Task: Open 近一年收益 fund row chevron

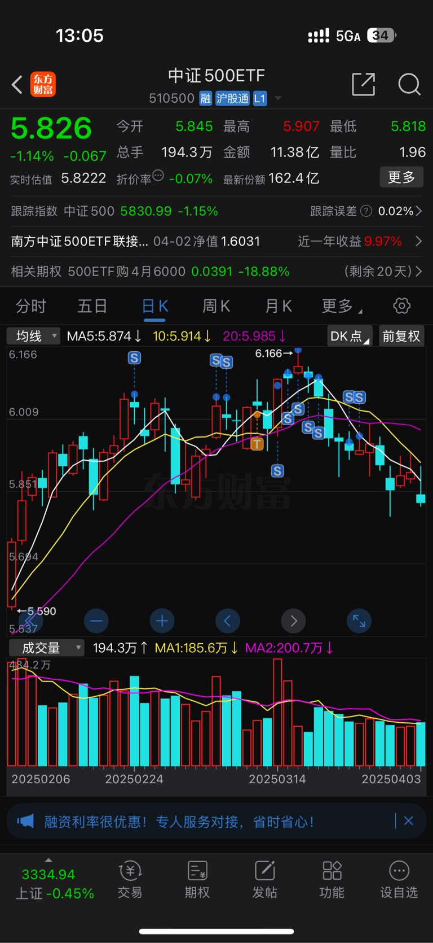Action: 419,242
